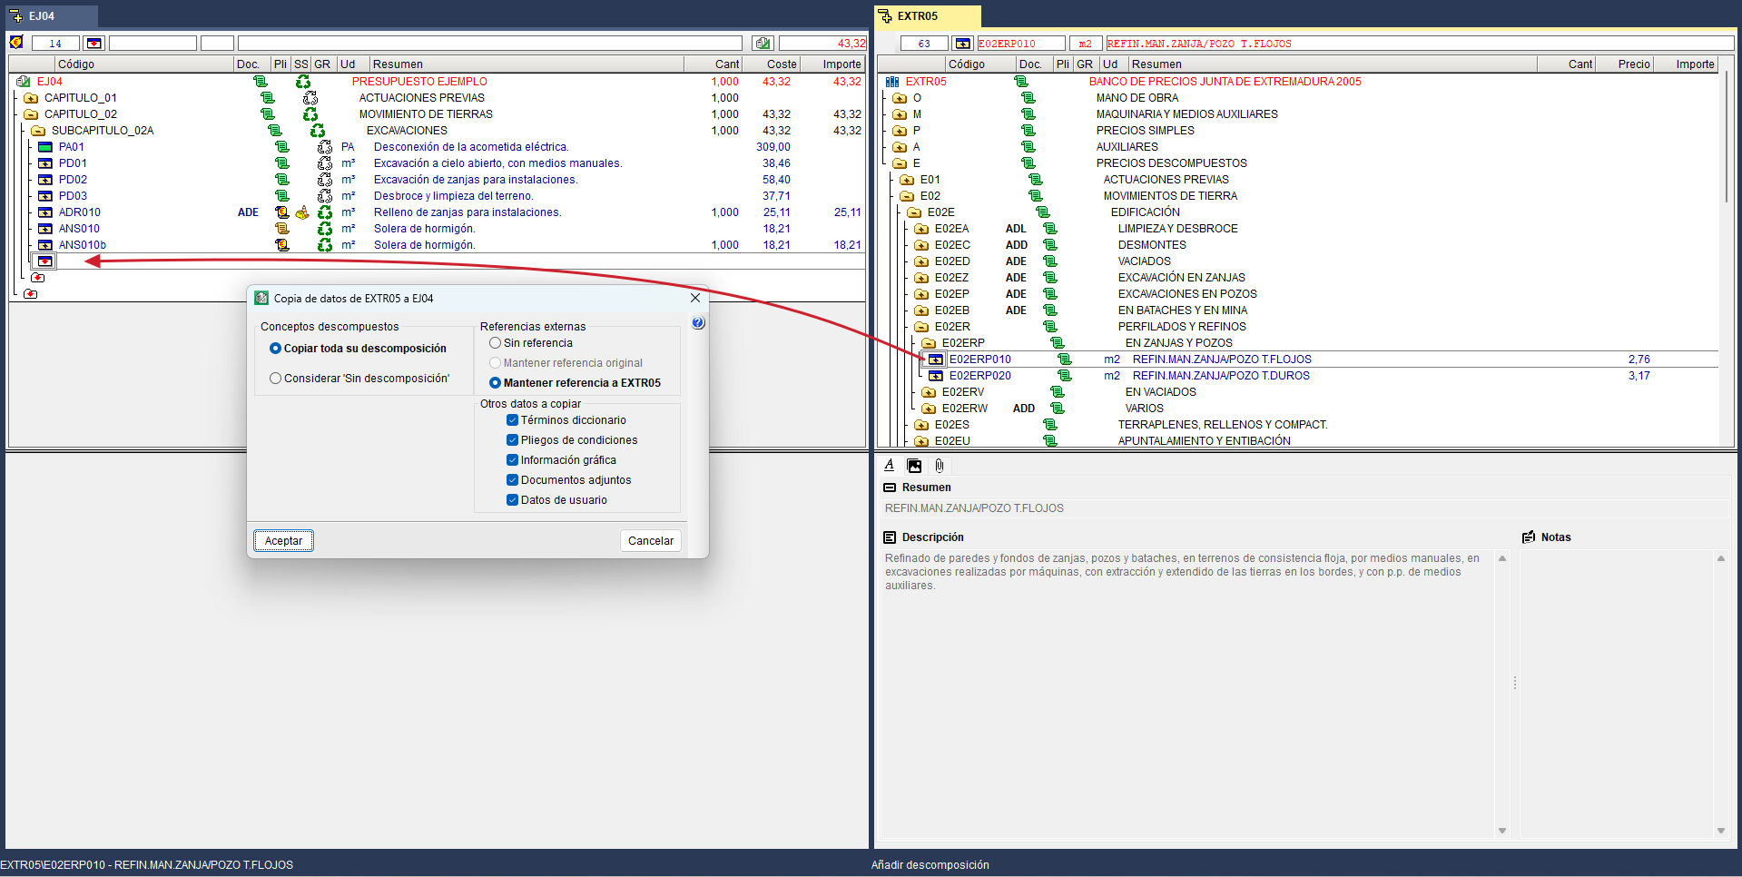Expand the 'O' MANO DE OBRA folder
The image size is (1742, 877).
900,98
